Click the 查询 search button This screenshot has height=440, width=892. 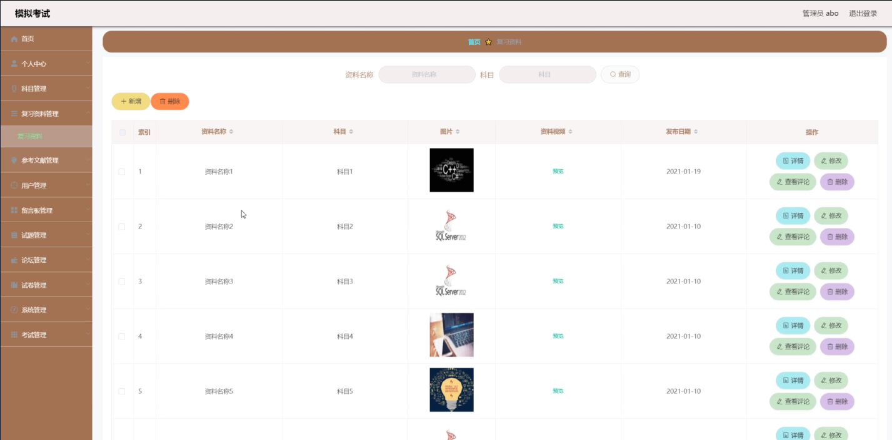(x=620, y=74)
